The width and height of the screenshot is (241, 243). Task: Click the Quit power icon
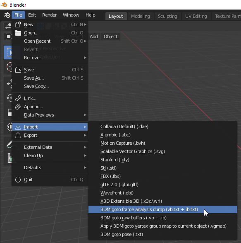coord(18,180)
